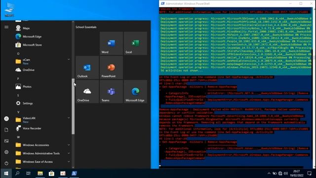Open File Explorer on the taskbar
The height and width of the screenshot is (178, 316).
(x=40, y=174)
